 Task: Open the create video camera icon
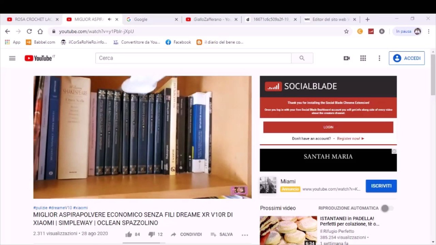point(347,58)
